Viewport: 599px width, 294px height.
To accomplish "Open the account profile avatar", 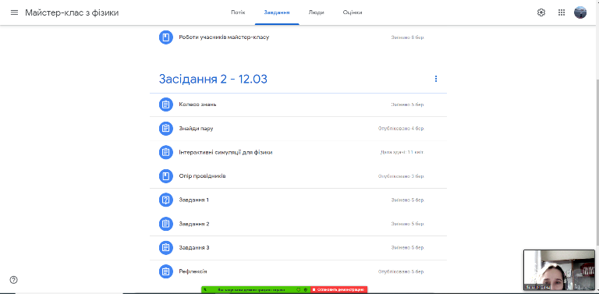I will point(580,12).
